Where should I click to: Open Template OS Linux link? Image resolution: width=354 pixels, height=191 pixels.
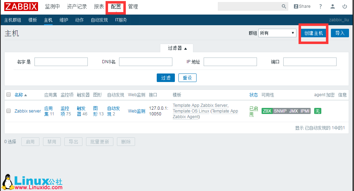pos(191,111)
